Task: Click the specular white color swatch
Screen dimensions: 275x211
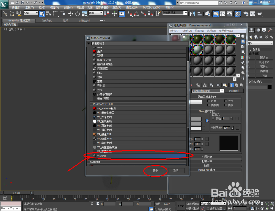Action: 196,128
